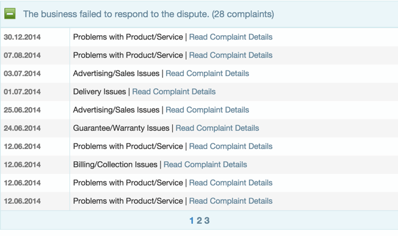View Guarantee/Warranty Issues complaint details

coord(217,128)
